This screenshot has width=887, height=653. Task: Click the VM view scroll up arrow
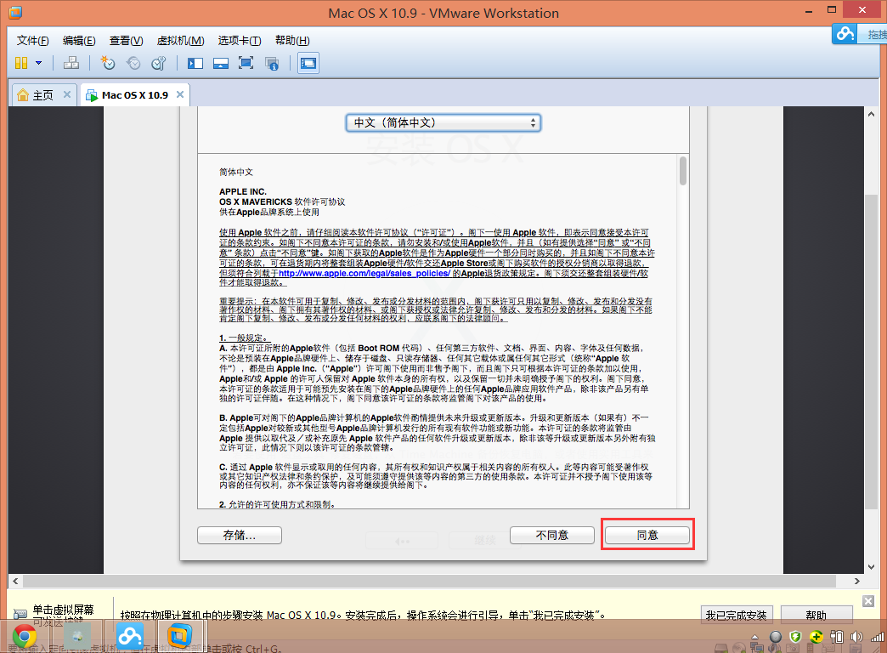coord(871,114)
